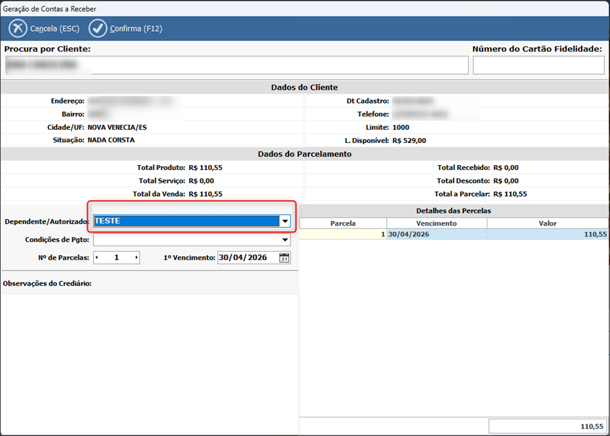Expand the Dependente/Autorizado dropdown arrow
This screenshot has width=610, height=436.
point(284,221)
